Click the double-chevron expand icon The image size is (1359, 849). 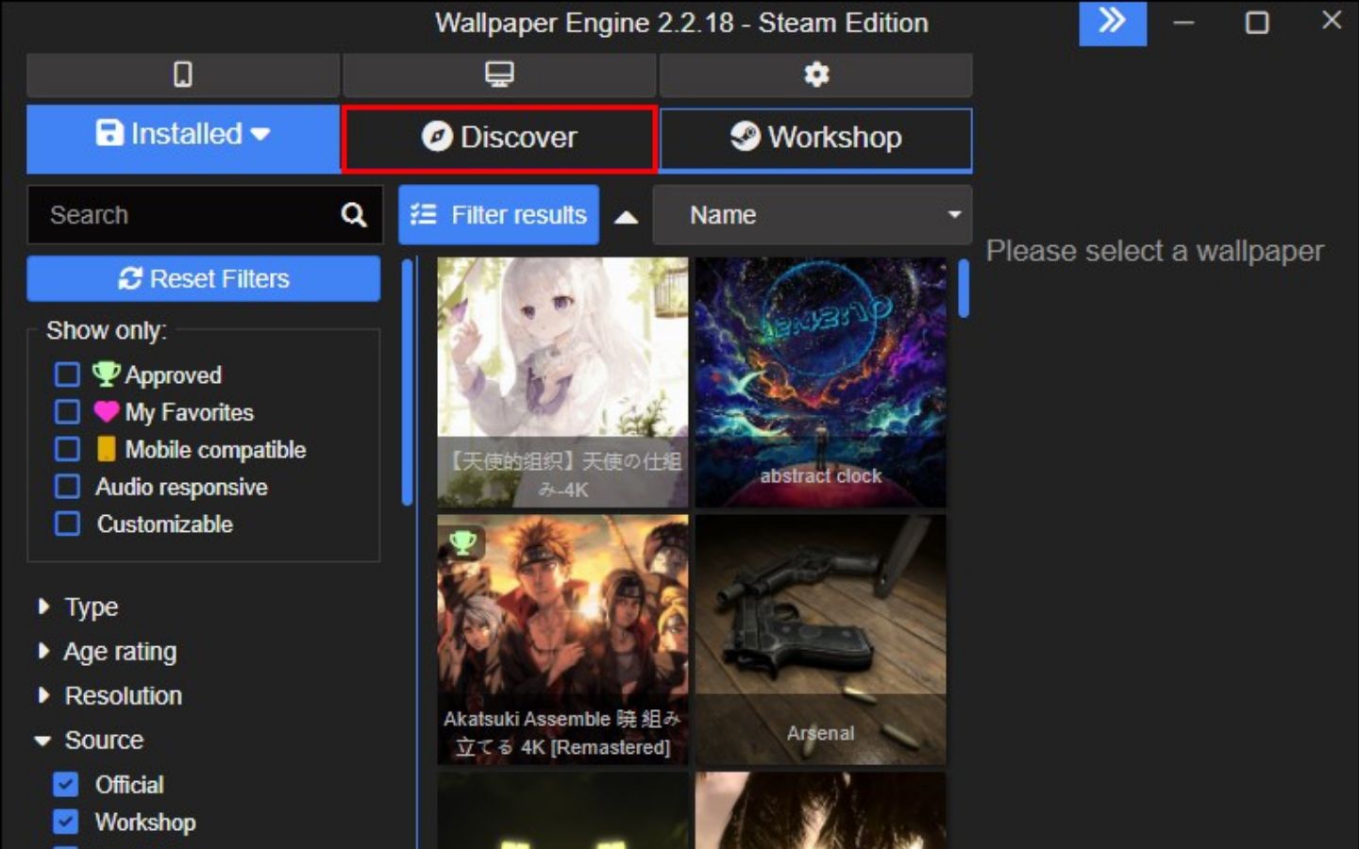click(x=1112, y=22)
